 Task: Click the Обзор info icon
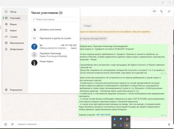pos(6,12)
